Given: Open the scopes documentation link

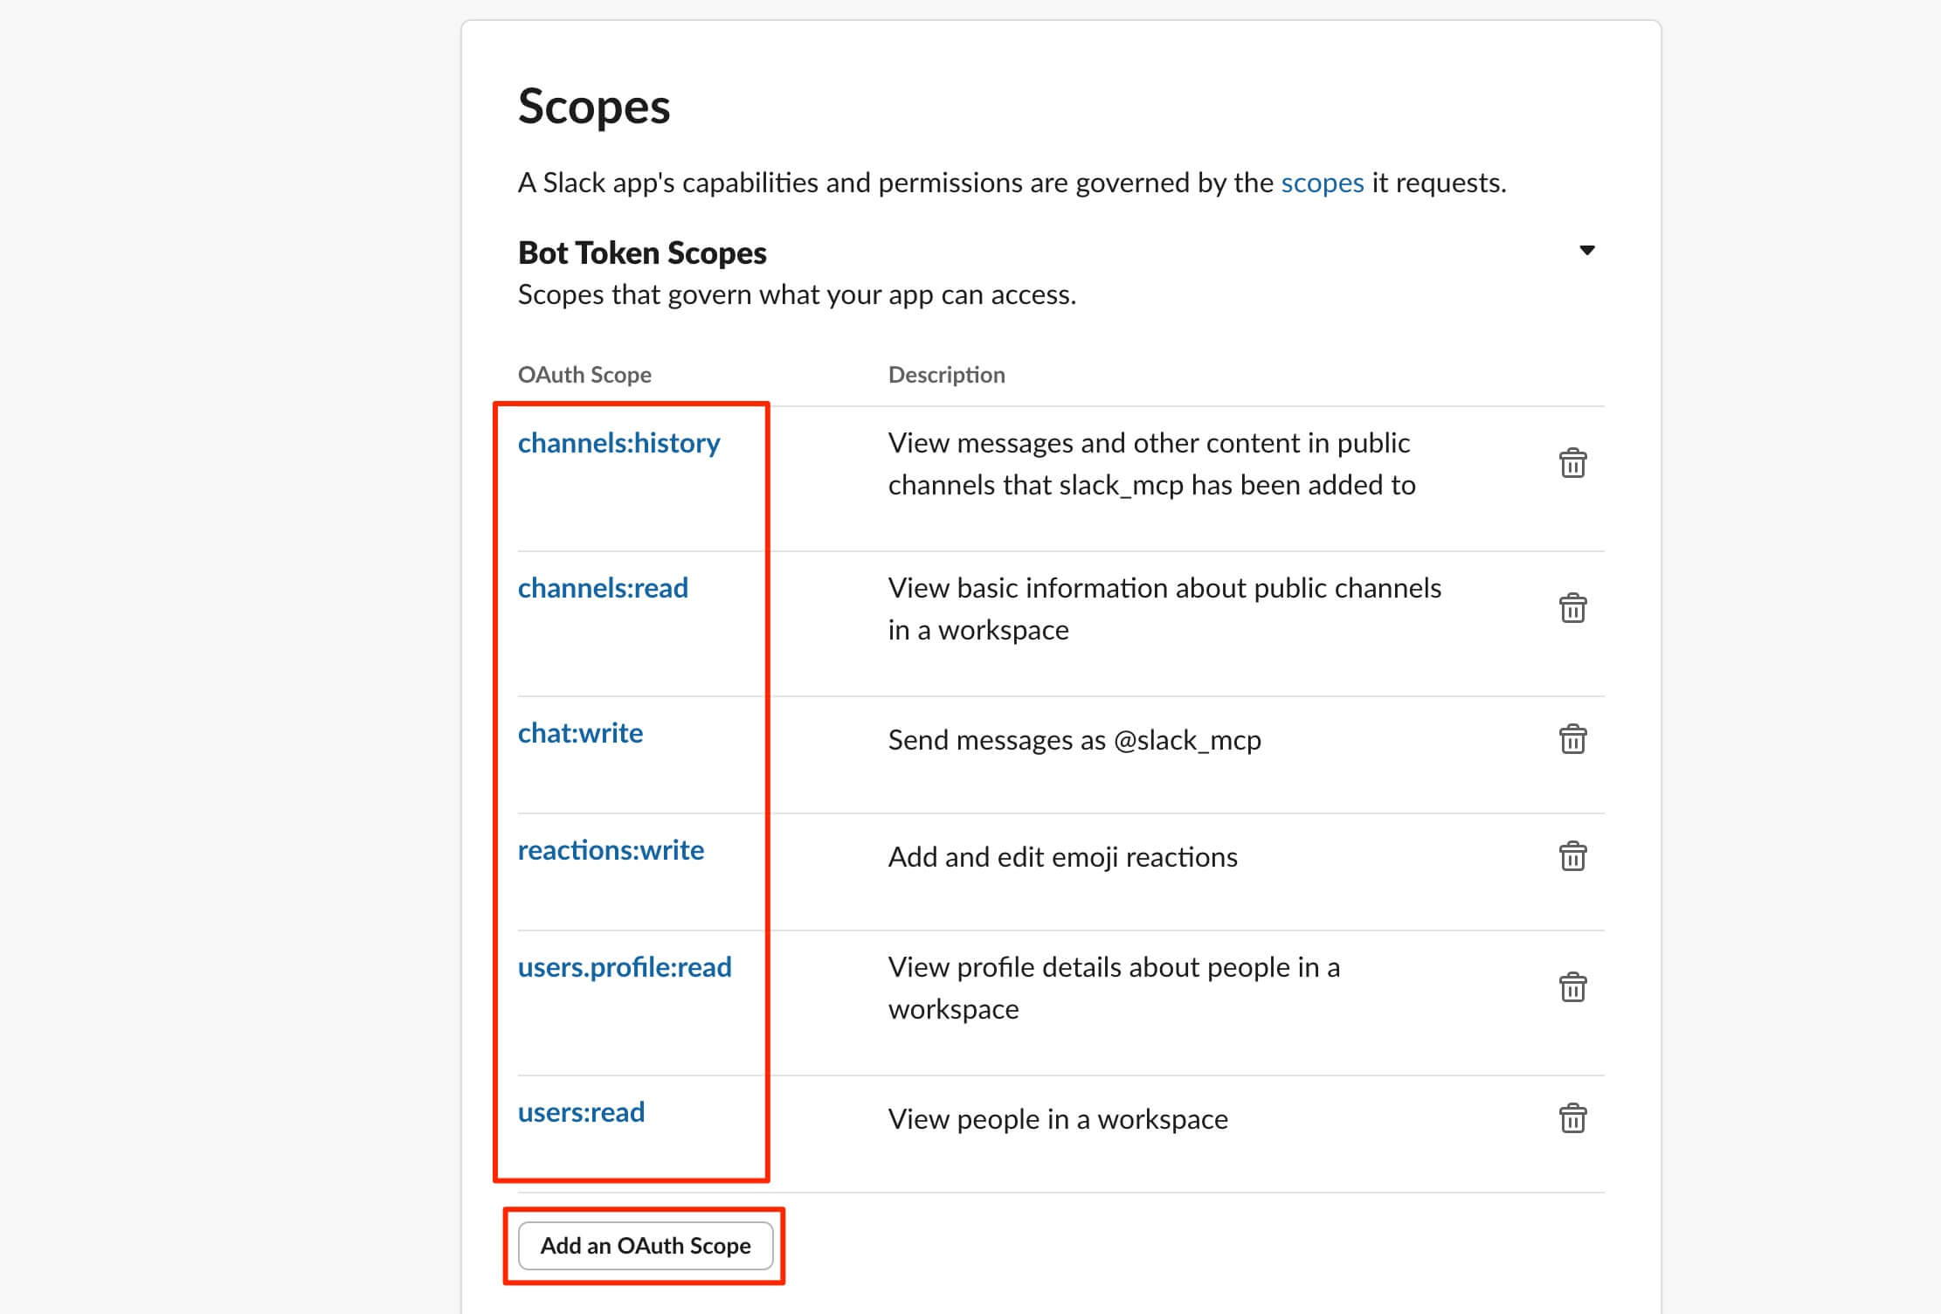Looking at the screenshot, I should pos(1322,183).
